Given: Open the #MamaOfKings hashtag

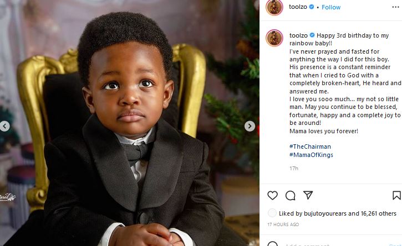Looking at the screenshot, I should 311,155.
